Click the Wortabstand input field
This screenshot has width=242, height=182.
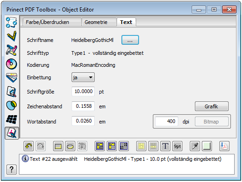(83, 121)
